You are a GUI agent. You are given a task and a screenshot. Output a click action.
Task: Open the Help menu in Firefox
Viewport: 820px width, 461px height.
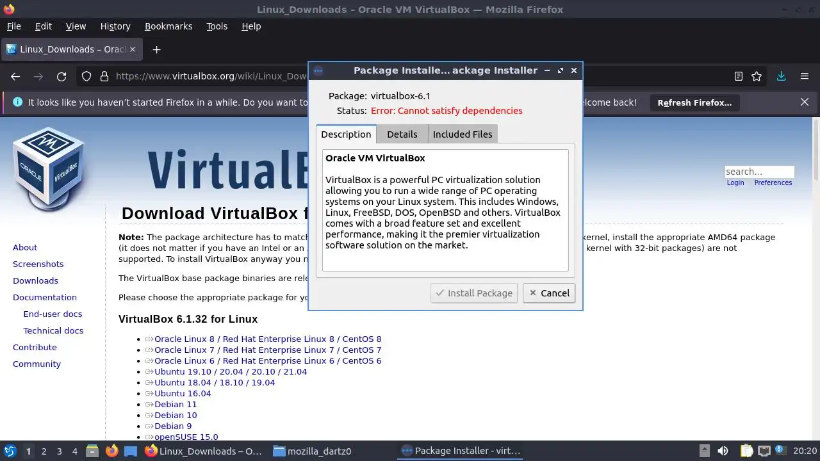(251, 26)
